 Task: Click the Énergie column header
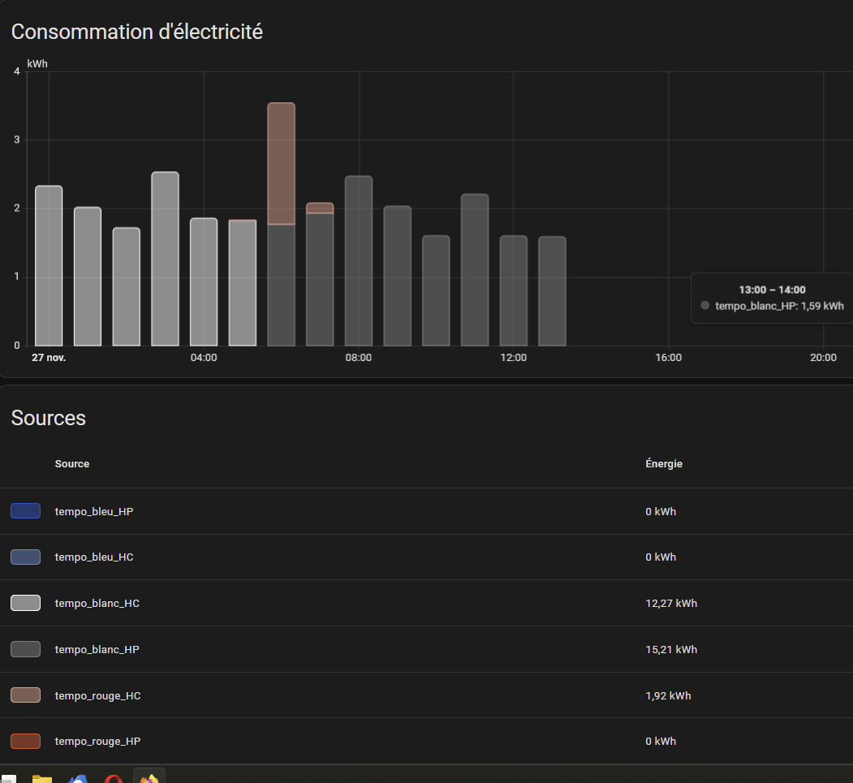tap(663, 464)
